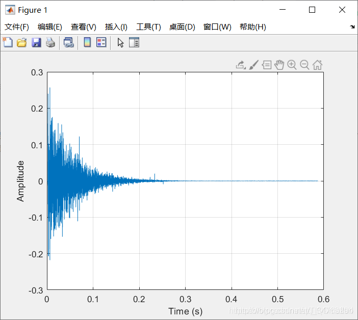Maximize the Figure 1 window

pyautogui.click(x=312, y=10)
